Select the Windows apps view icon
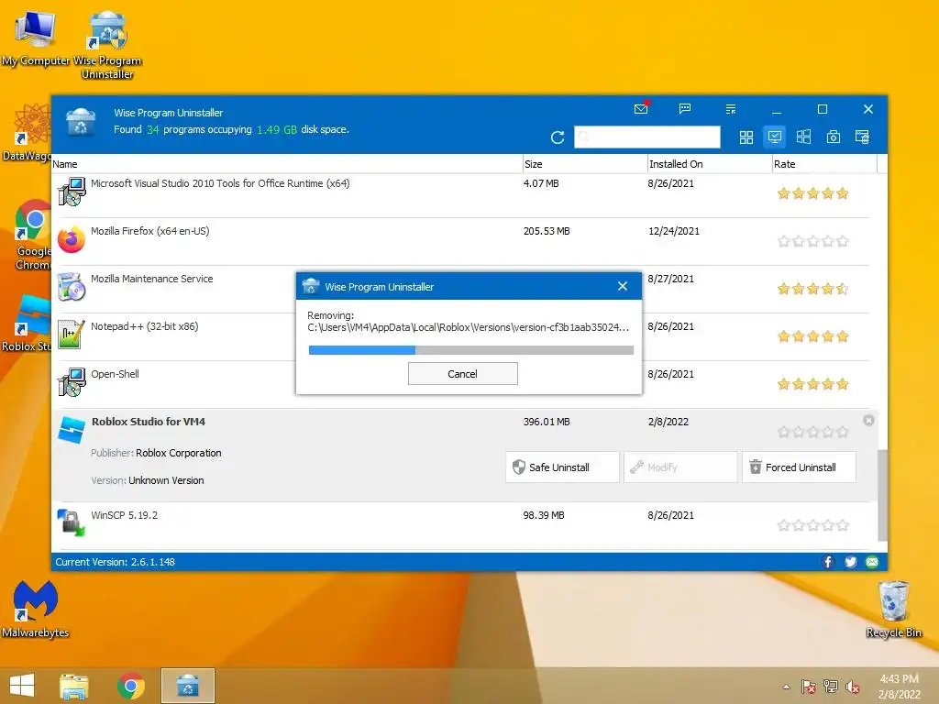This screenshot has width=939, height=704. click(803, 137)
